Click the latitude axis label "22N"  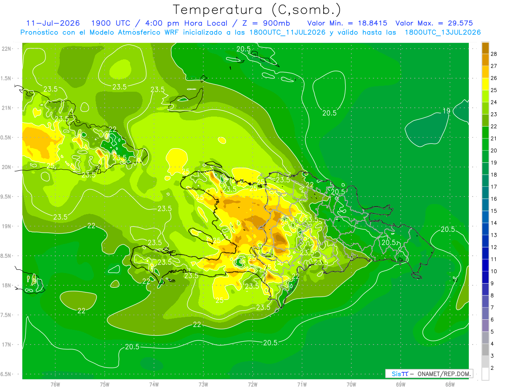coord(6,48)
